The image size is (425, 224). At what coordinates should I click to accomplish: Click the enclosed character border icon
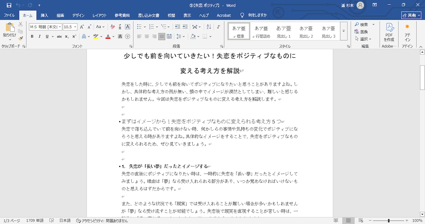pyautogui.click(x=127, y=27)
